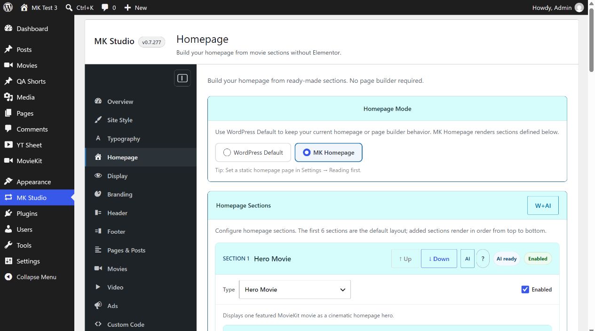Click the disabled Up button
Viewport: 595px width, 331px height.
(x=405, y=259)
